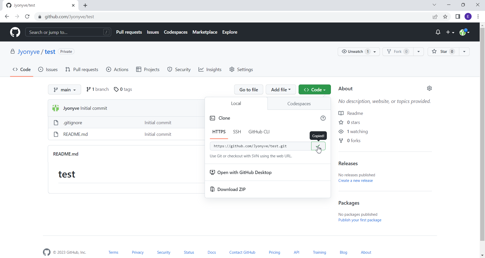Close the Jyonyve/test browser tab
Screen dimensions: 485x258
pyautogui.click(x=73, y=5)
